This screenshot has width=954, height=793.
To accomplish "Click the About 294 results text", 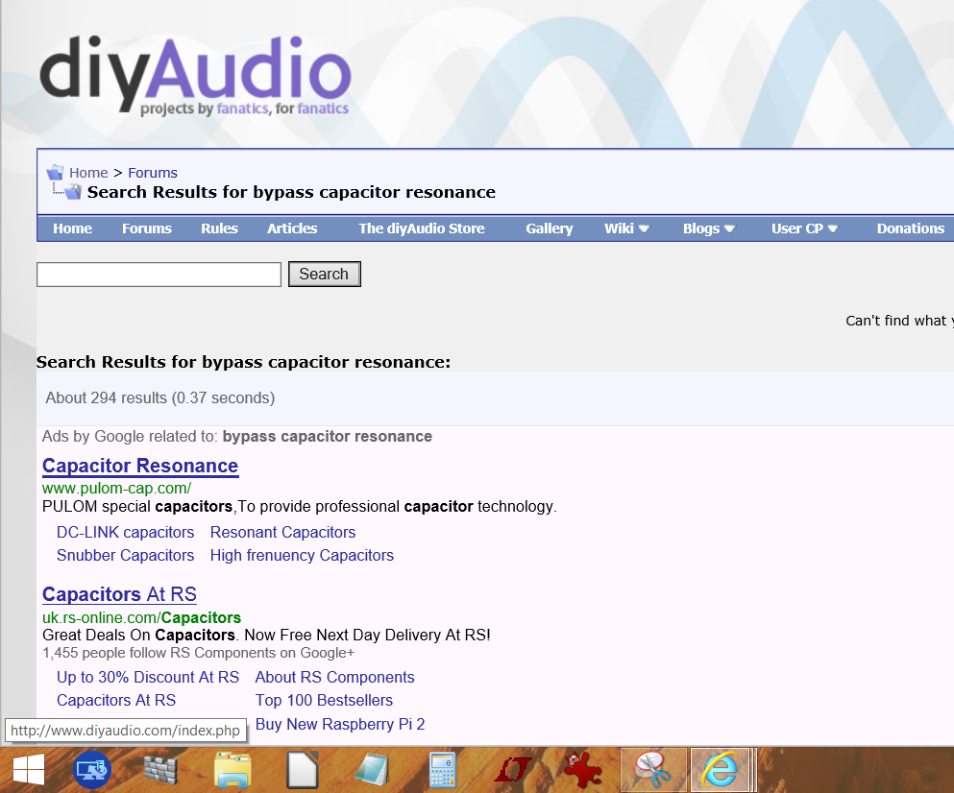I will click(160, 397).
